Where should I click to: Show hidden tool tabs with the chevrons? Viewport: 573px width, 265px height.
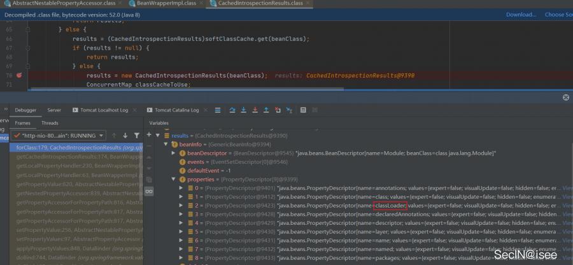coord(6,110)
